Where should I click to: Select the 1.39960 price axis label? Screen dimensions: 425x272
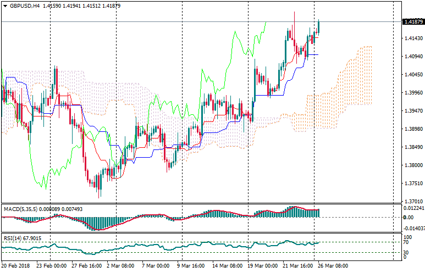click(x=412, y=93)
